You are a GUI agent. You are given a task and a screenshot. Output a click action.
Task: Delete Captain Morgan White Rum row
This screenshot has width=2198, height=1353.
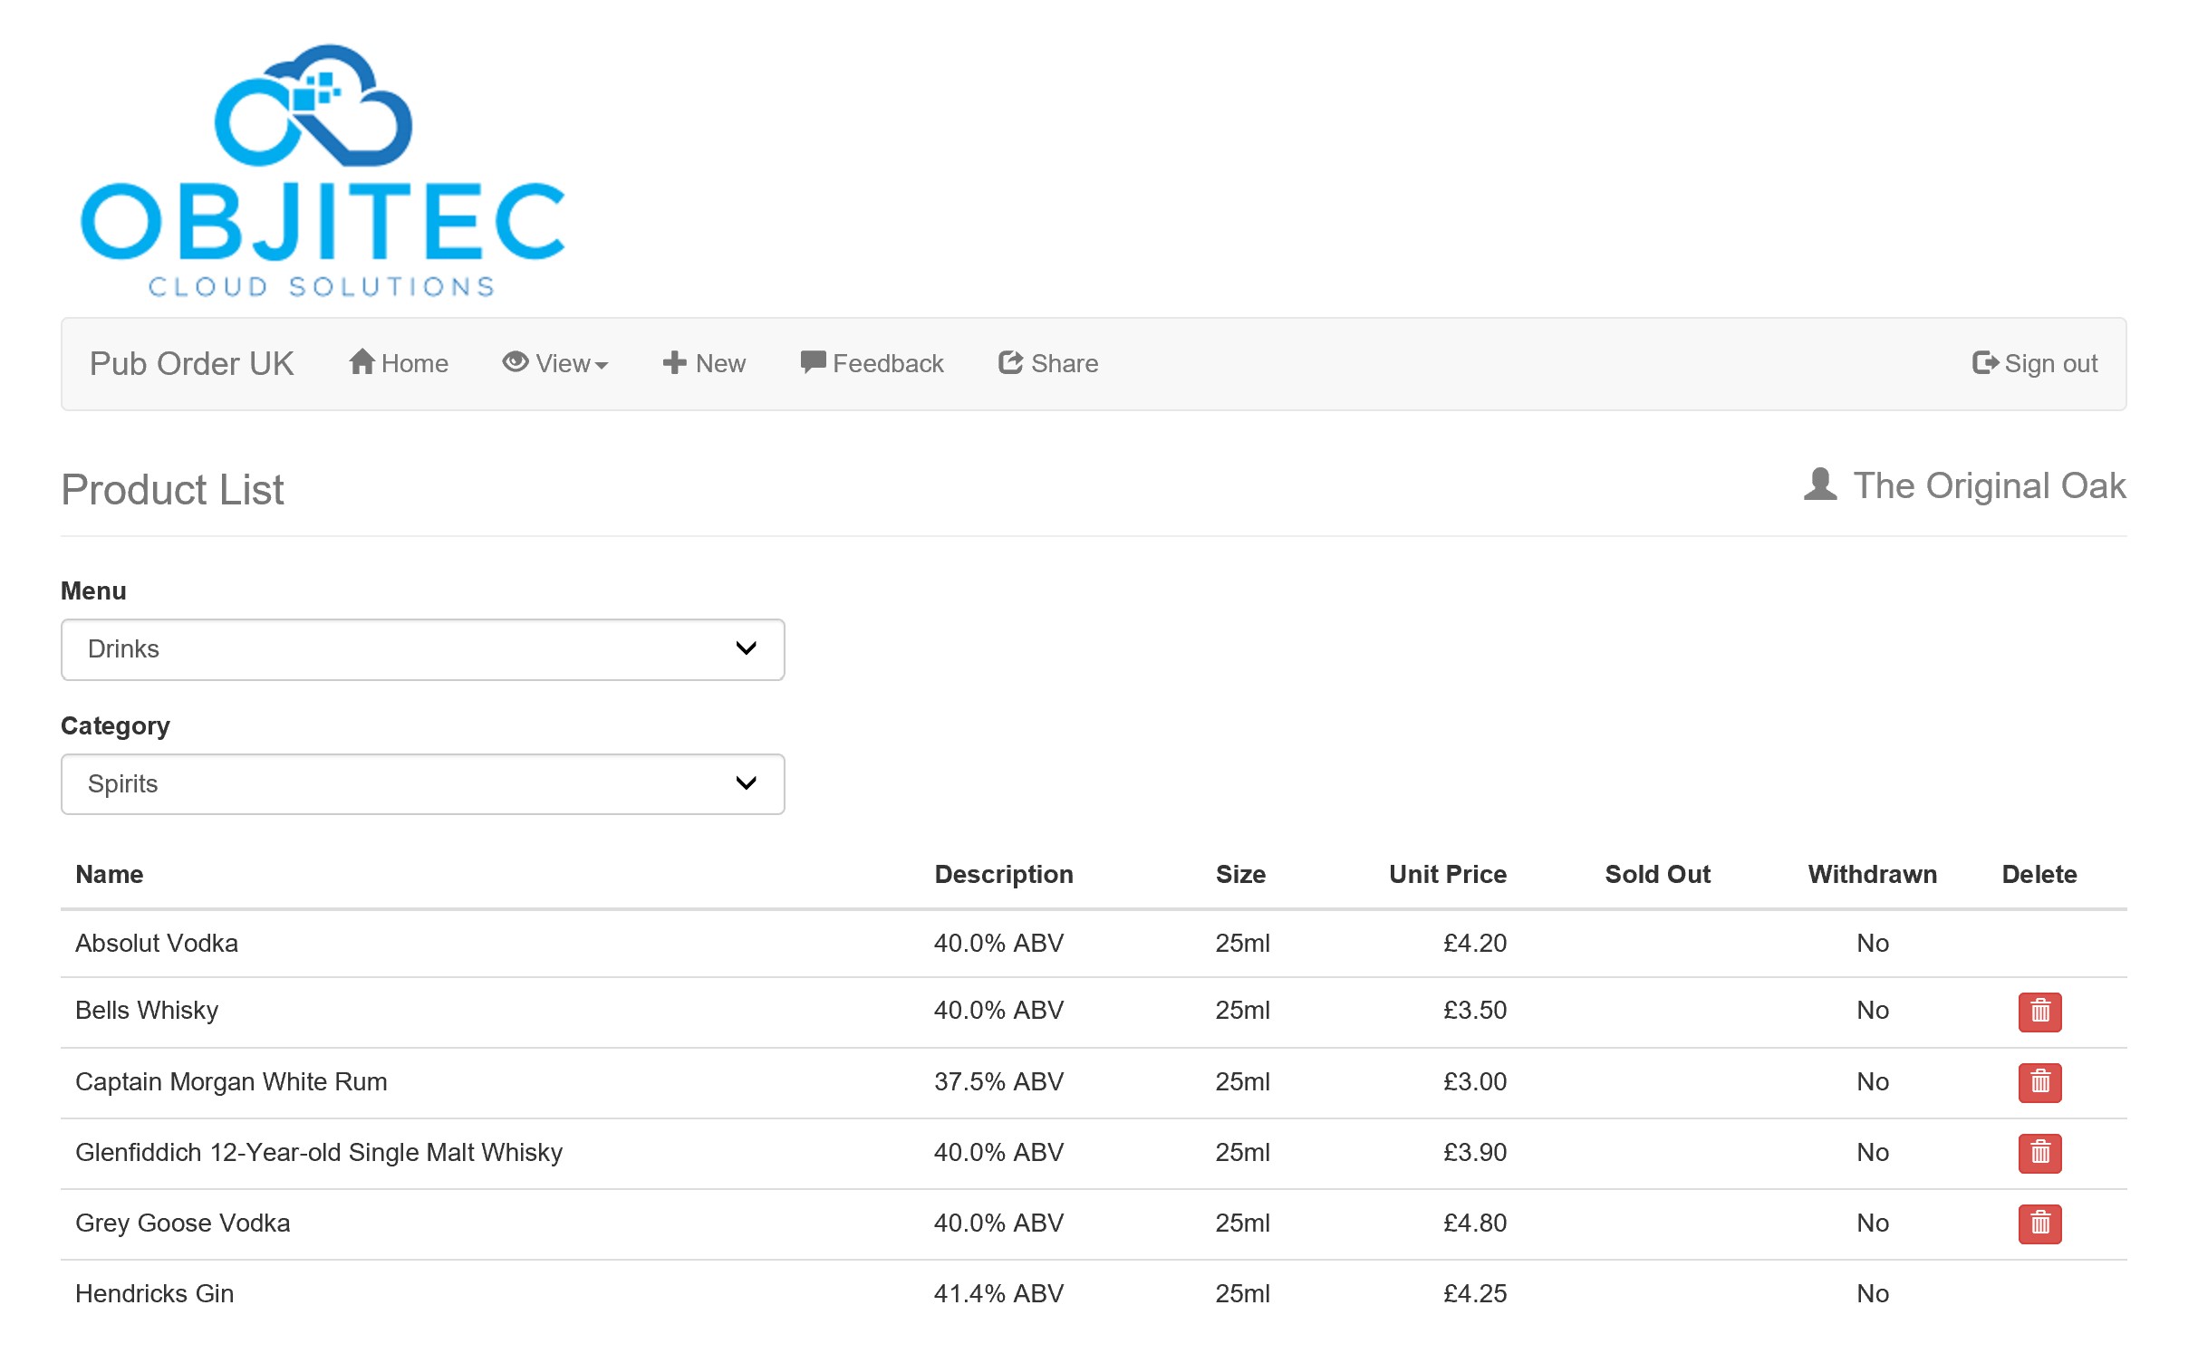tap(2039, 1082)
